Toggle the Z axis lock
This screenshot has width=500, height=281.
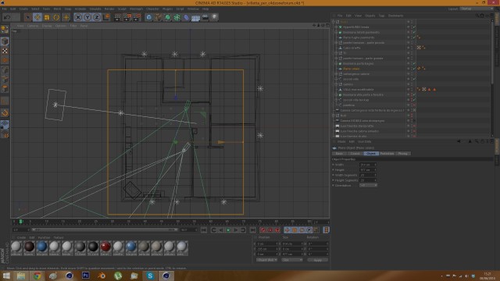97,17
